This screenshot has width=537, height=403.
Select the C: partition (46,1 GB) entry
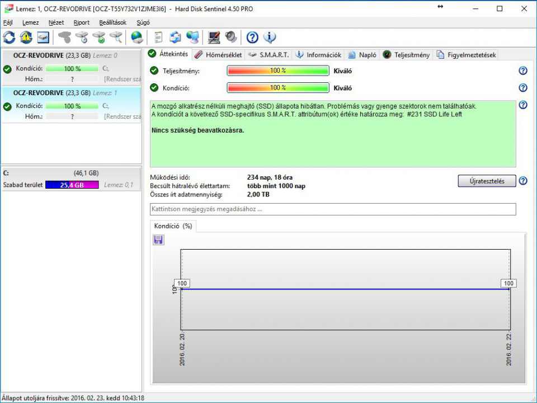click(x=71, y=179)
